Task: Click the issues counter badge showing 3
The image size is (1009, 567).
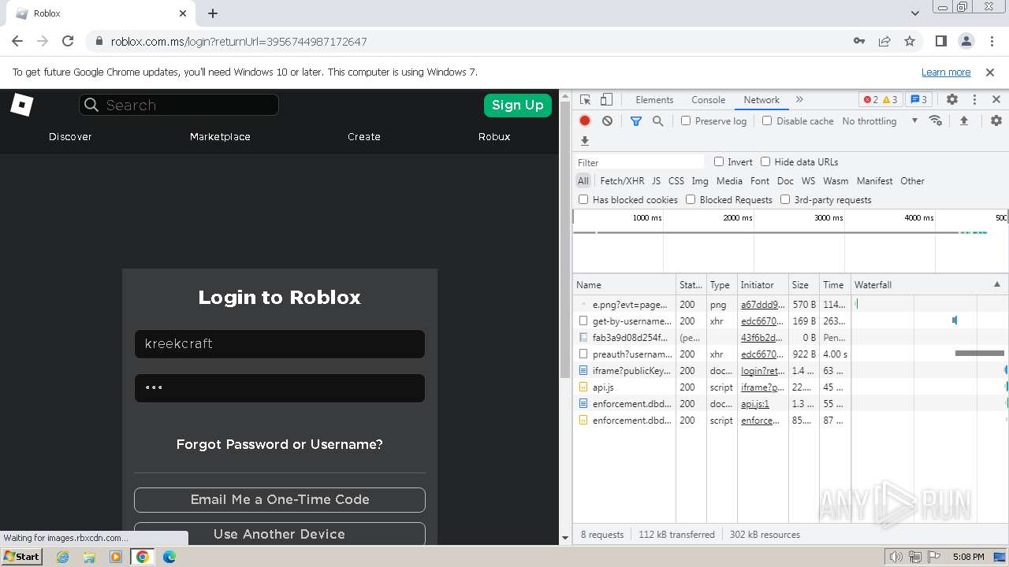Action: tap(918, 100)
